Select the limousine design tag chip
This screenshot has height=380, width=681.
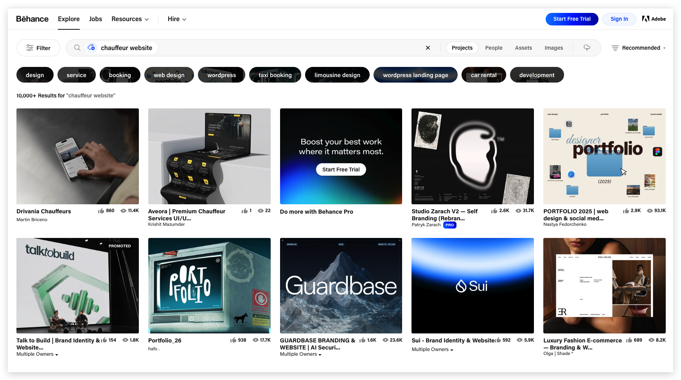[337, 75]
